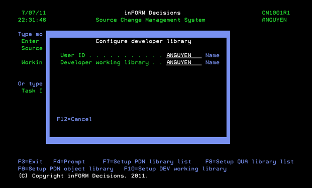Click the ANGUYEN user name in header
The image size is (312, 188).
pyautogui.click(x=274, y=20)
